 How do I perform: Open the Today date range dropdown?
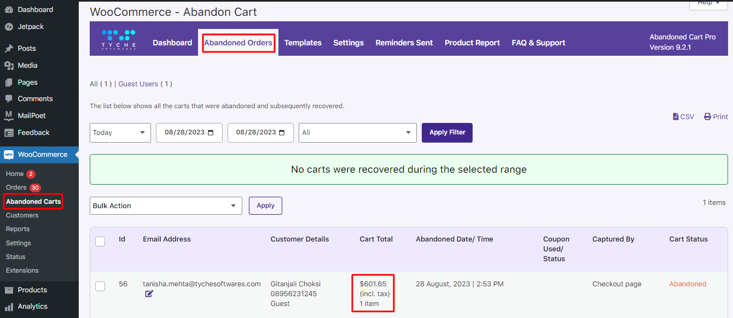(120, 133)
